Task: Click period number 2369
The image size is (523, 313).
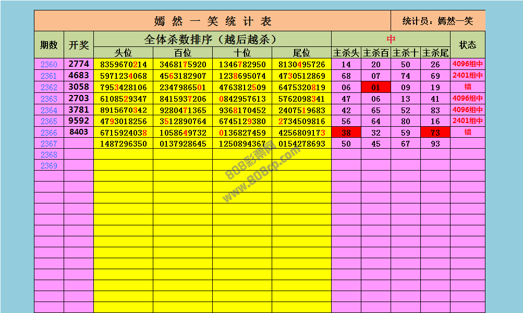Action: point(49,165)
